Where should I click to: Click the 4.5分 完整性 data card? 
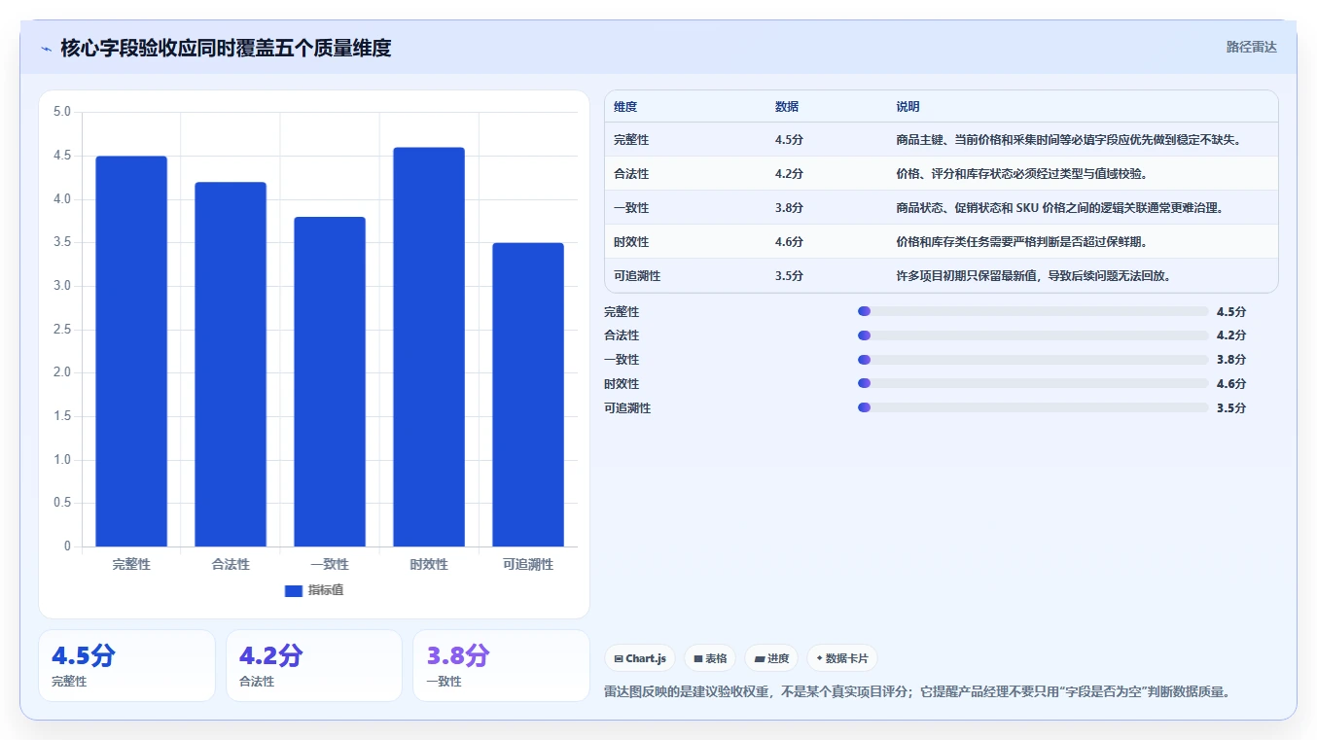pyautogui.click(x=126, y=665)
